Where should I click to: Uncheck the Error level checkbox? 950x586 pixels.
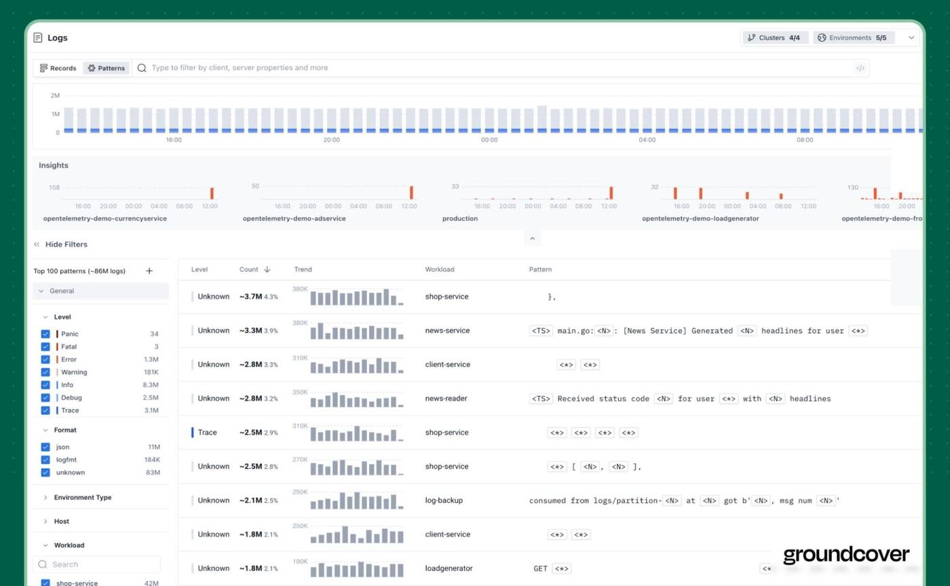pos(45,359)
